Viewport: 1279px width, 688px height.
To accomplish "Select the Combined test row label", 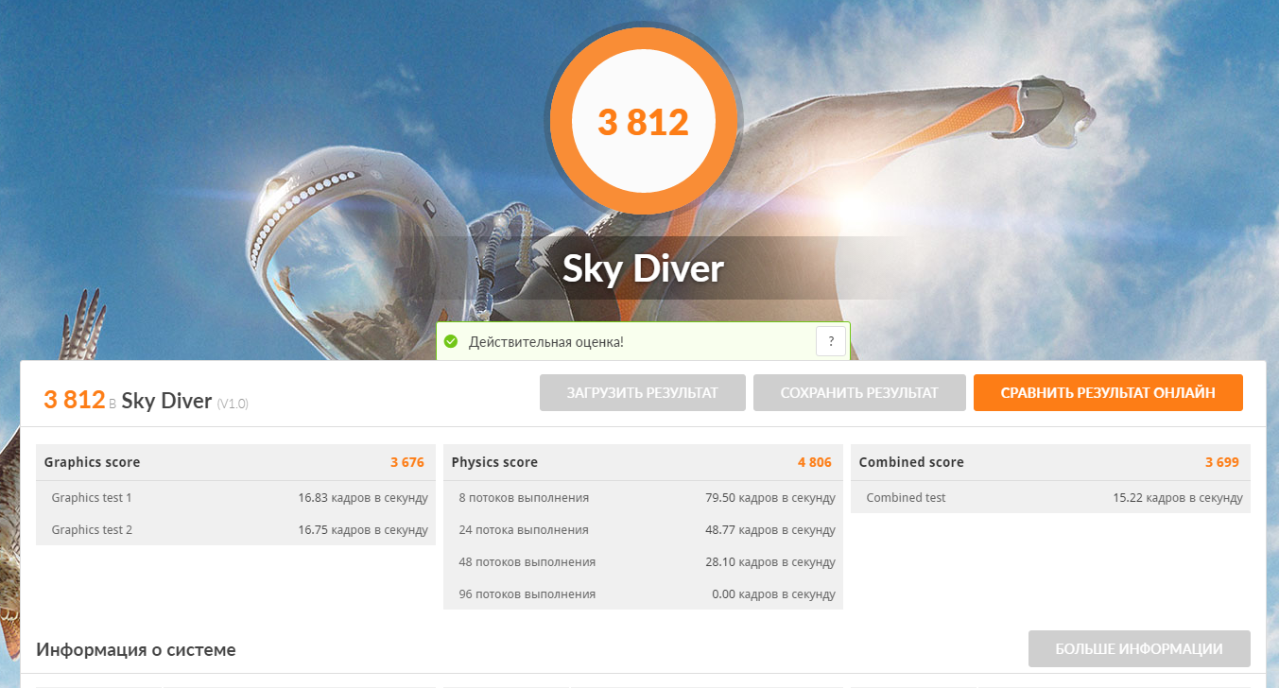I will click(906, 497).
